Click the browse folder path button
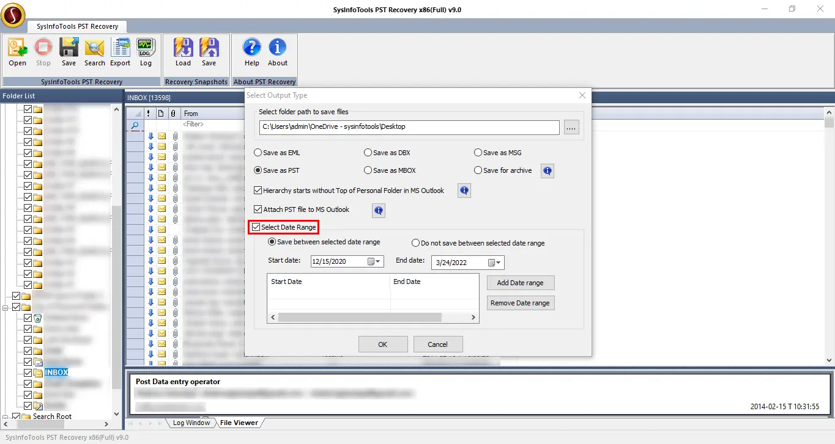835x444 pixels. (571, 128)
